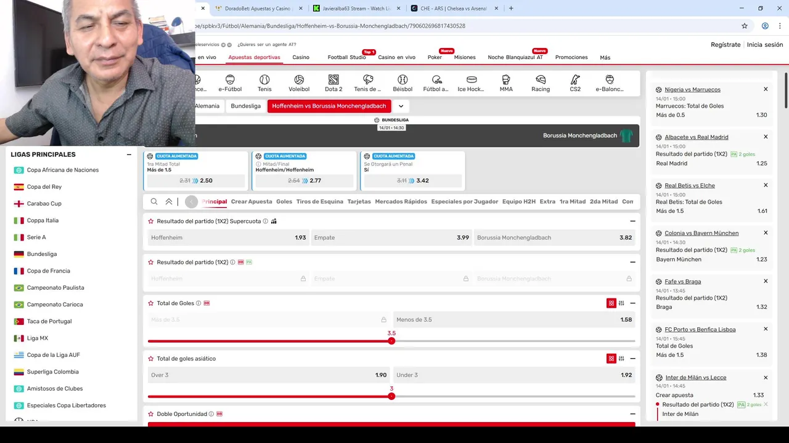Viewport: 789px width, 443px height.
Task: Open search magnifier in markets bar
Action: click(154, 201)
